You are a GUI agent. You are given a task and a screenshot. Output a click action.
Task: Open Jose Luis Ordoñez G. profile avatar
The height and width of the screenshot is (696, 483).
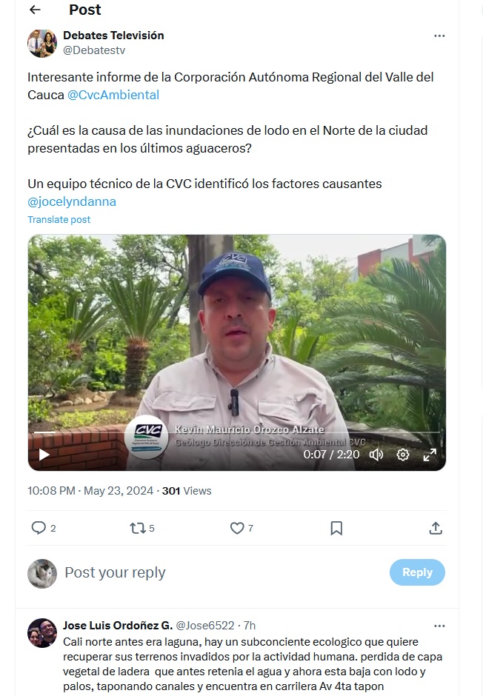42,633
